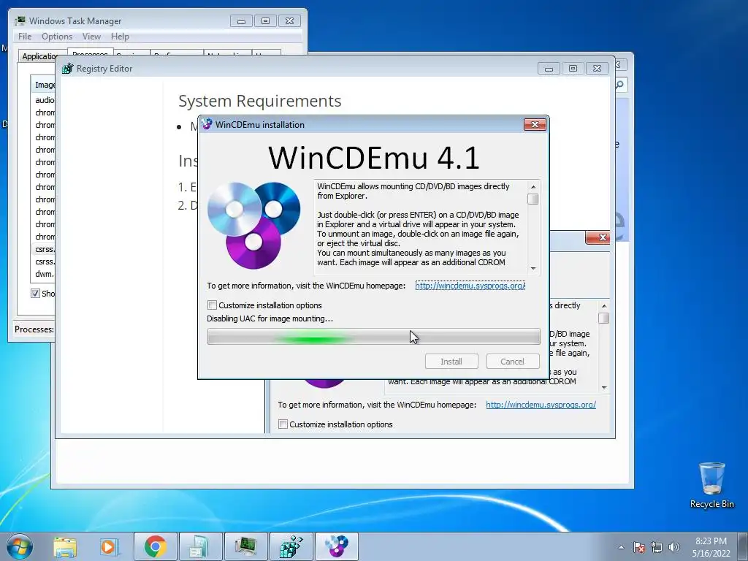Open the File menu in Task Manager
The image size is (748, 561).
(25, 37)
